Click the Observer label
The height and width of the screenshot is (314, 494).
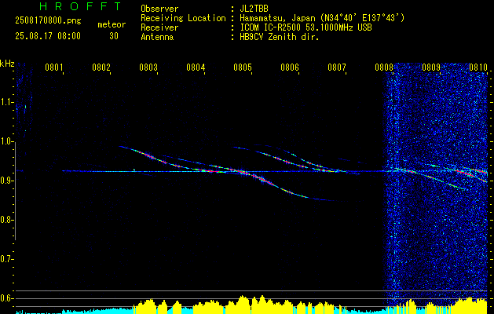point(159,9)
